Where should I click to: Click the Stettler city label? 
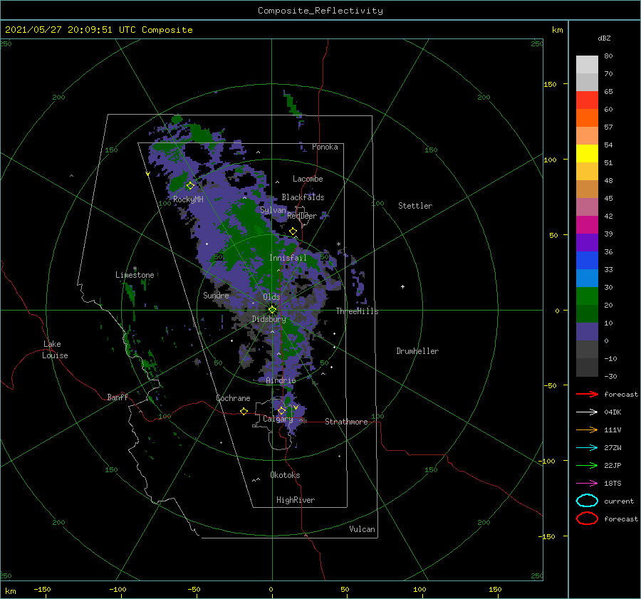pos(415,206)
